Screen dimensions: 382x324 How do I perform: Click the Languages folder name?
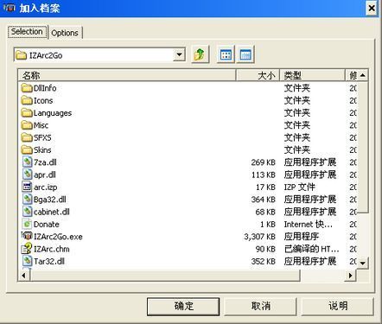[53, 113]
